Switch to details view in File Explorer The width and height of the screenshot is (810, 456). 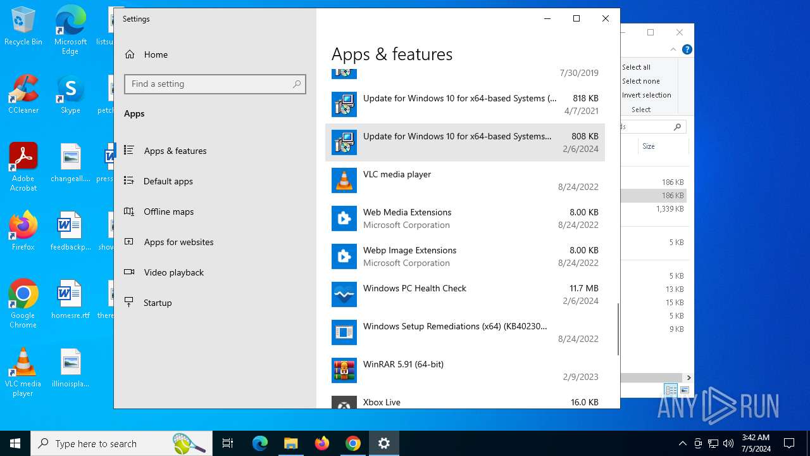pos(671,390)
